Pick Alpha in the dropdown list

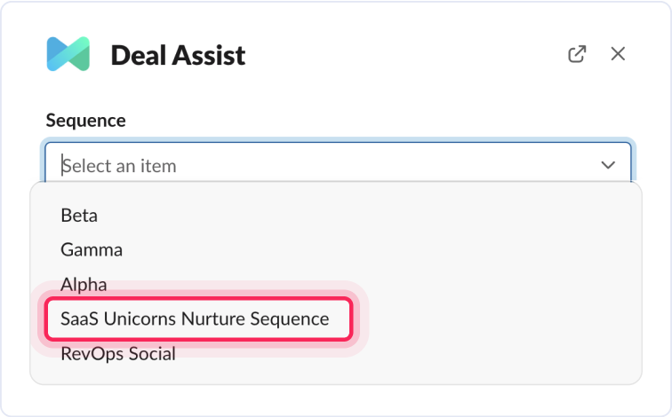click(x=84, y=285)
